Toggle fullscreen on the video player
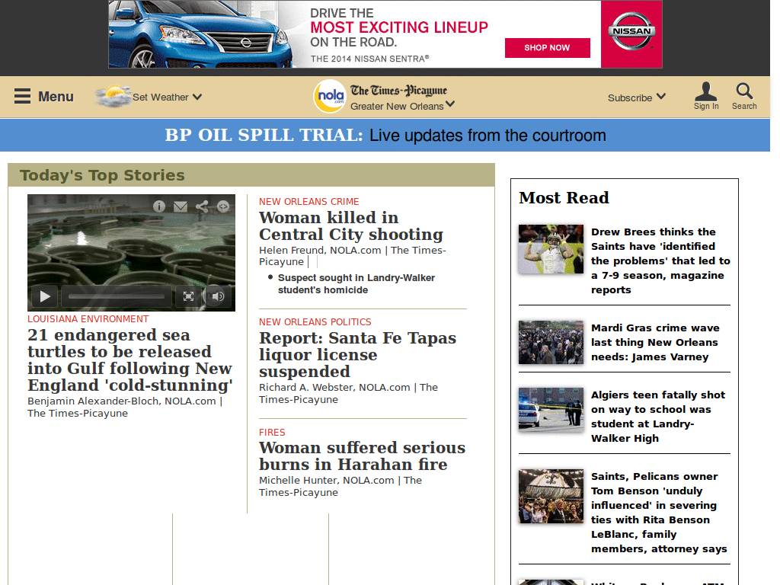Image resolution: width=780 pixels, height=585 pixels. [x=189, y=296]
